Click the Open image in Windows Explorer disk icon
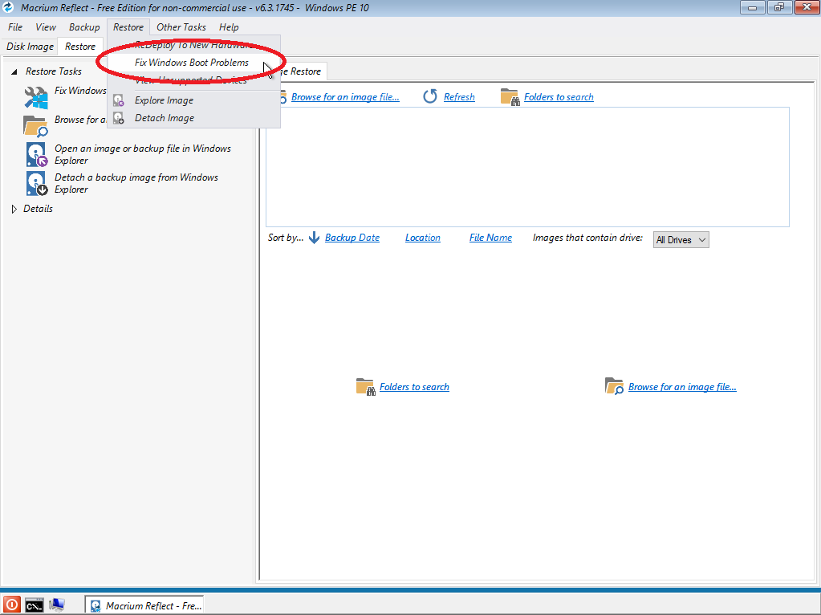Screen dimensions: 821x615 coord(37,155)
